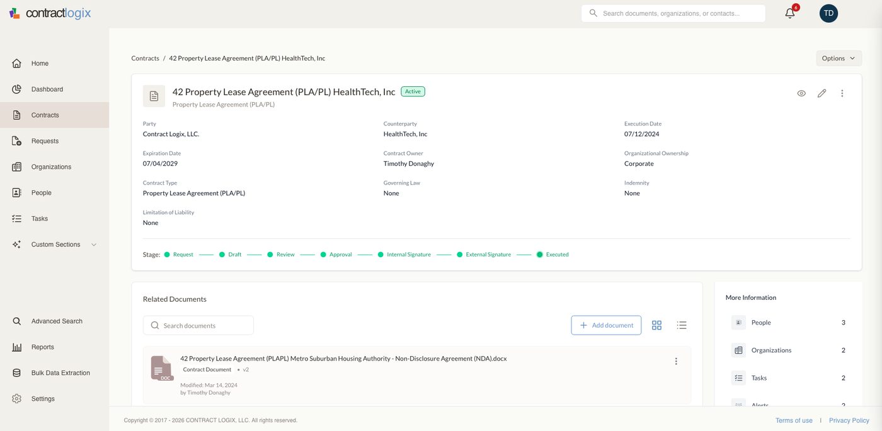
Task: Click the Search documents input field
Action: pyautogui.click(x=198, y=325)
